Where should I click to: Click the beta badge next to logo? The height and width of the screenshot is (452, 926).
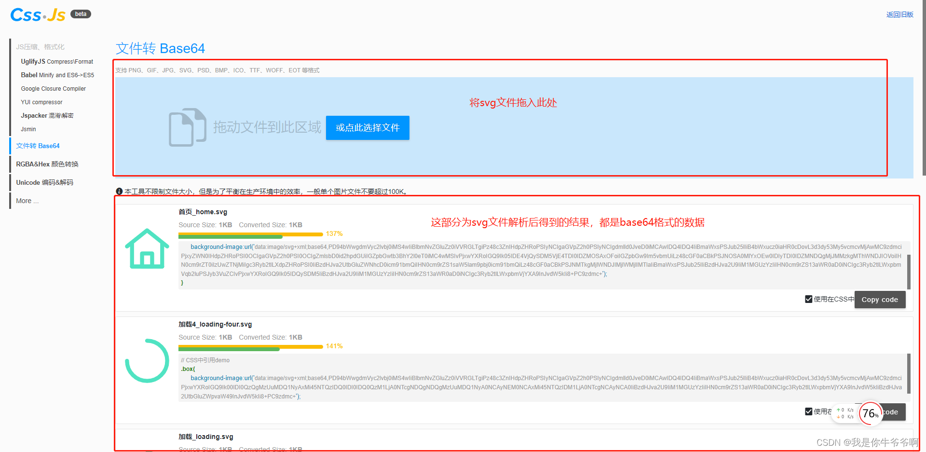click(x=81, y=14)
